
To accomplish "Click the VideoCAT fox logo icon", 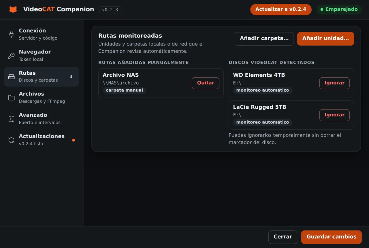I will click(13, 9).
